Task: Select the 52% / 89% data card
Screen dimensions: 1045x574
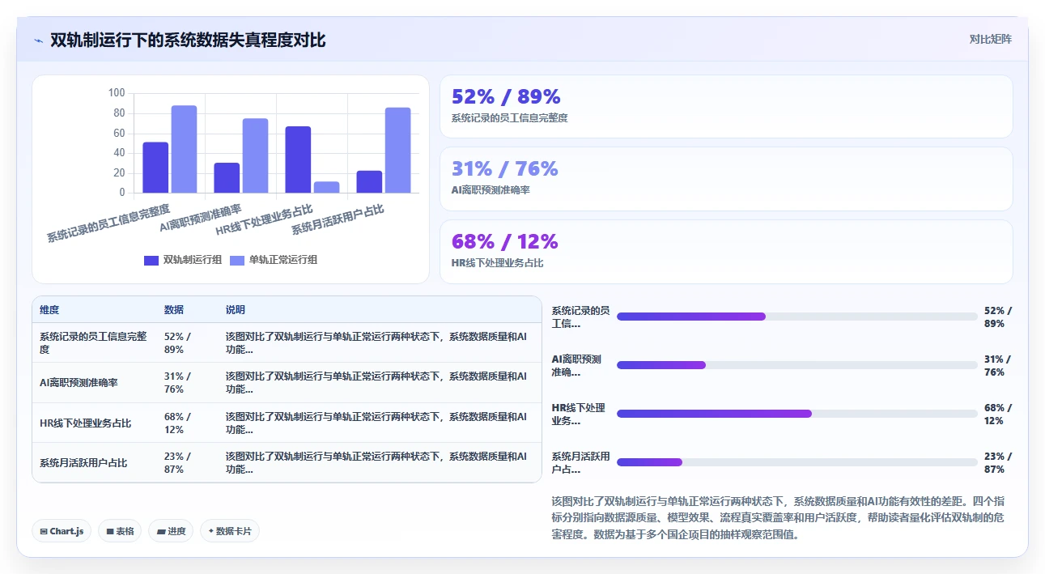Action: tap(726, 107)
